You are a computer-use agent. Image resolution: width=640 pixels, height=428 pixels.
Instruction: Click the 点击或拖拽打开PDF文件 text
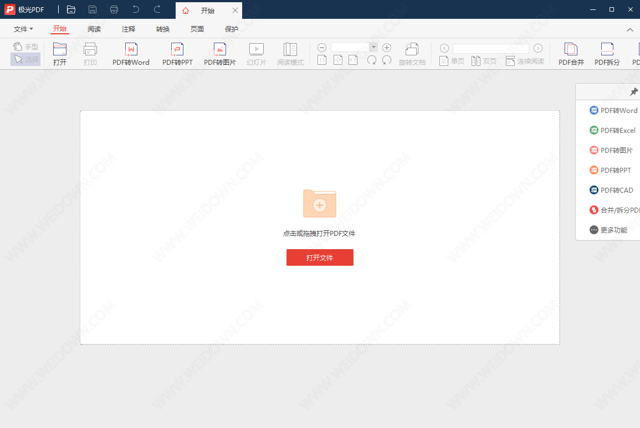(319, 234)
